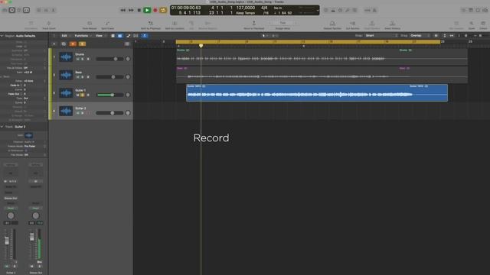Image resolution: width=490 pixels, height=275 pixels.
Task: Adjust the Drums track volume slider
Action: click(x=109, y=59)
